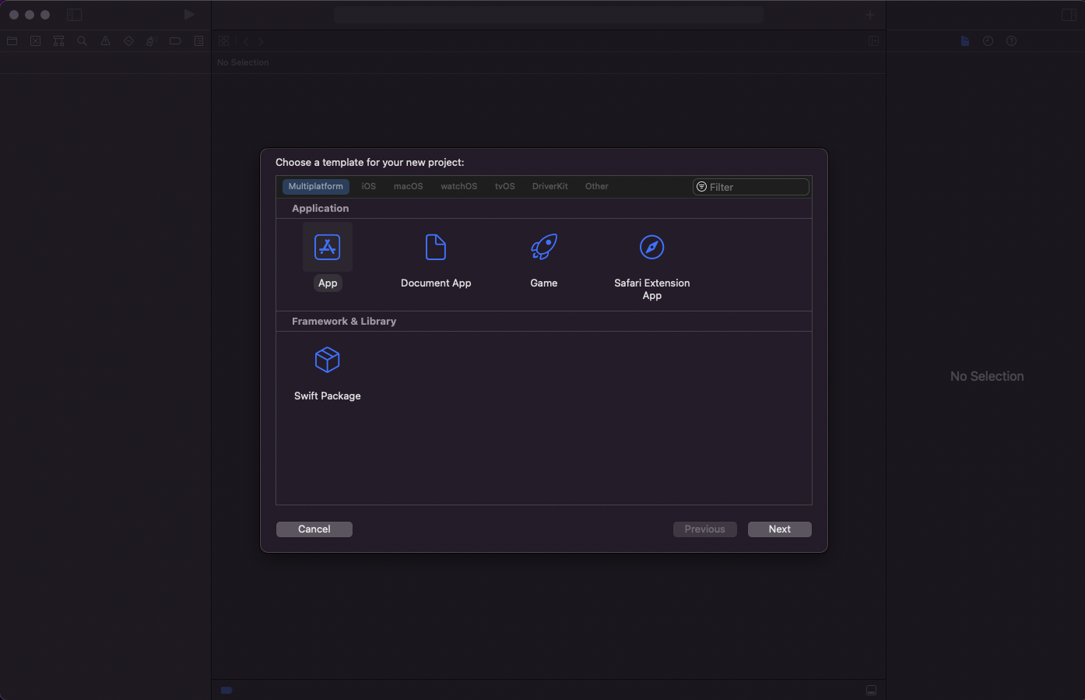The image size is (1085, 700).
Task: Toggle the right inspector sidebar
Action: (1069, 15)
